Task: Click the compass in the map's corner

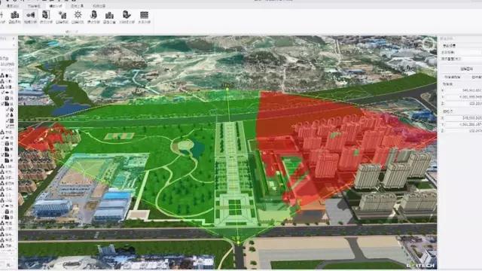Action: click(x=429, y=44)
